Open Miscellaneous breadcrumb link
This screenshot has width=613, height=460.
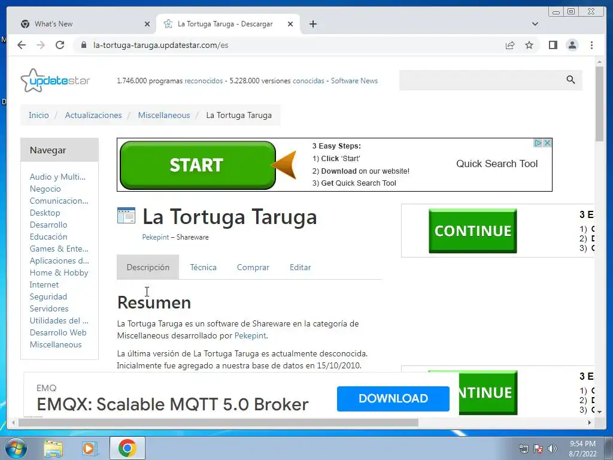164,115
